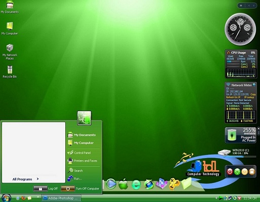Open My Network Places on the desktop
260x202 pixels.
coord(10,52)
